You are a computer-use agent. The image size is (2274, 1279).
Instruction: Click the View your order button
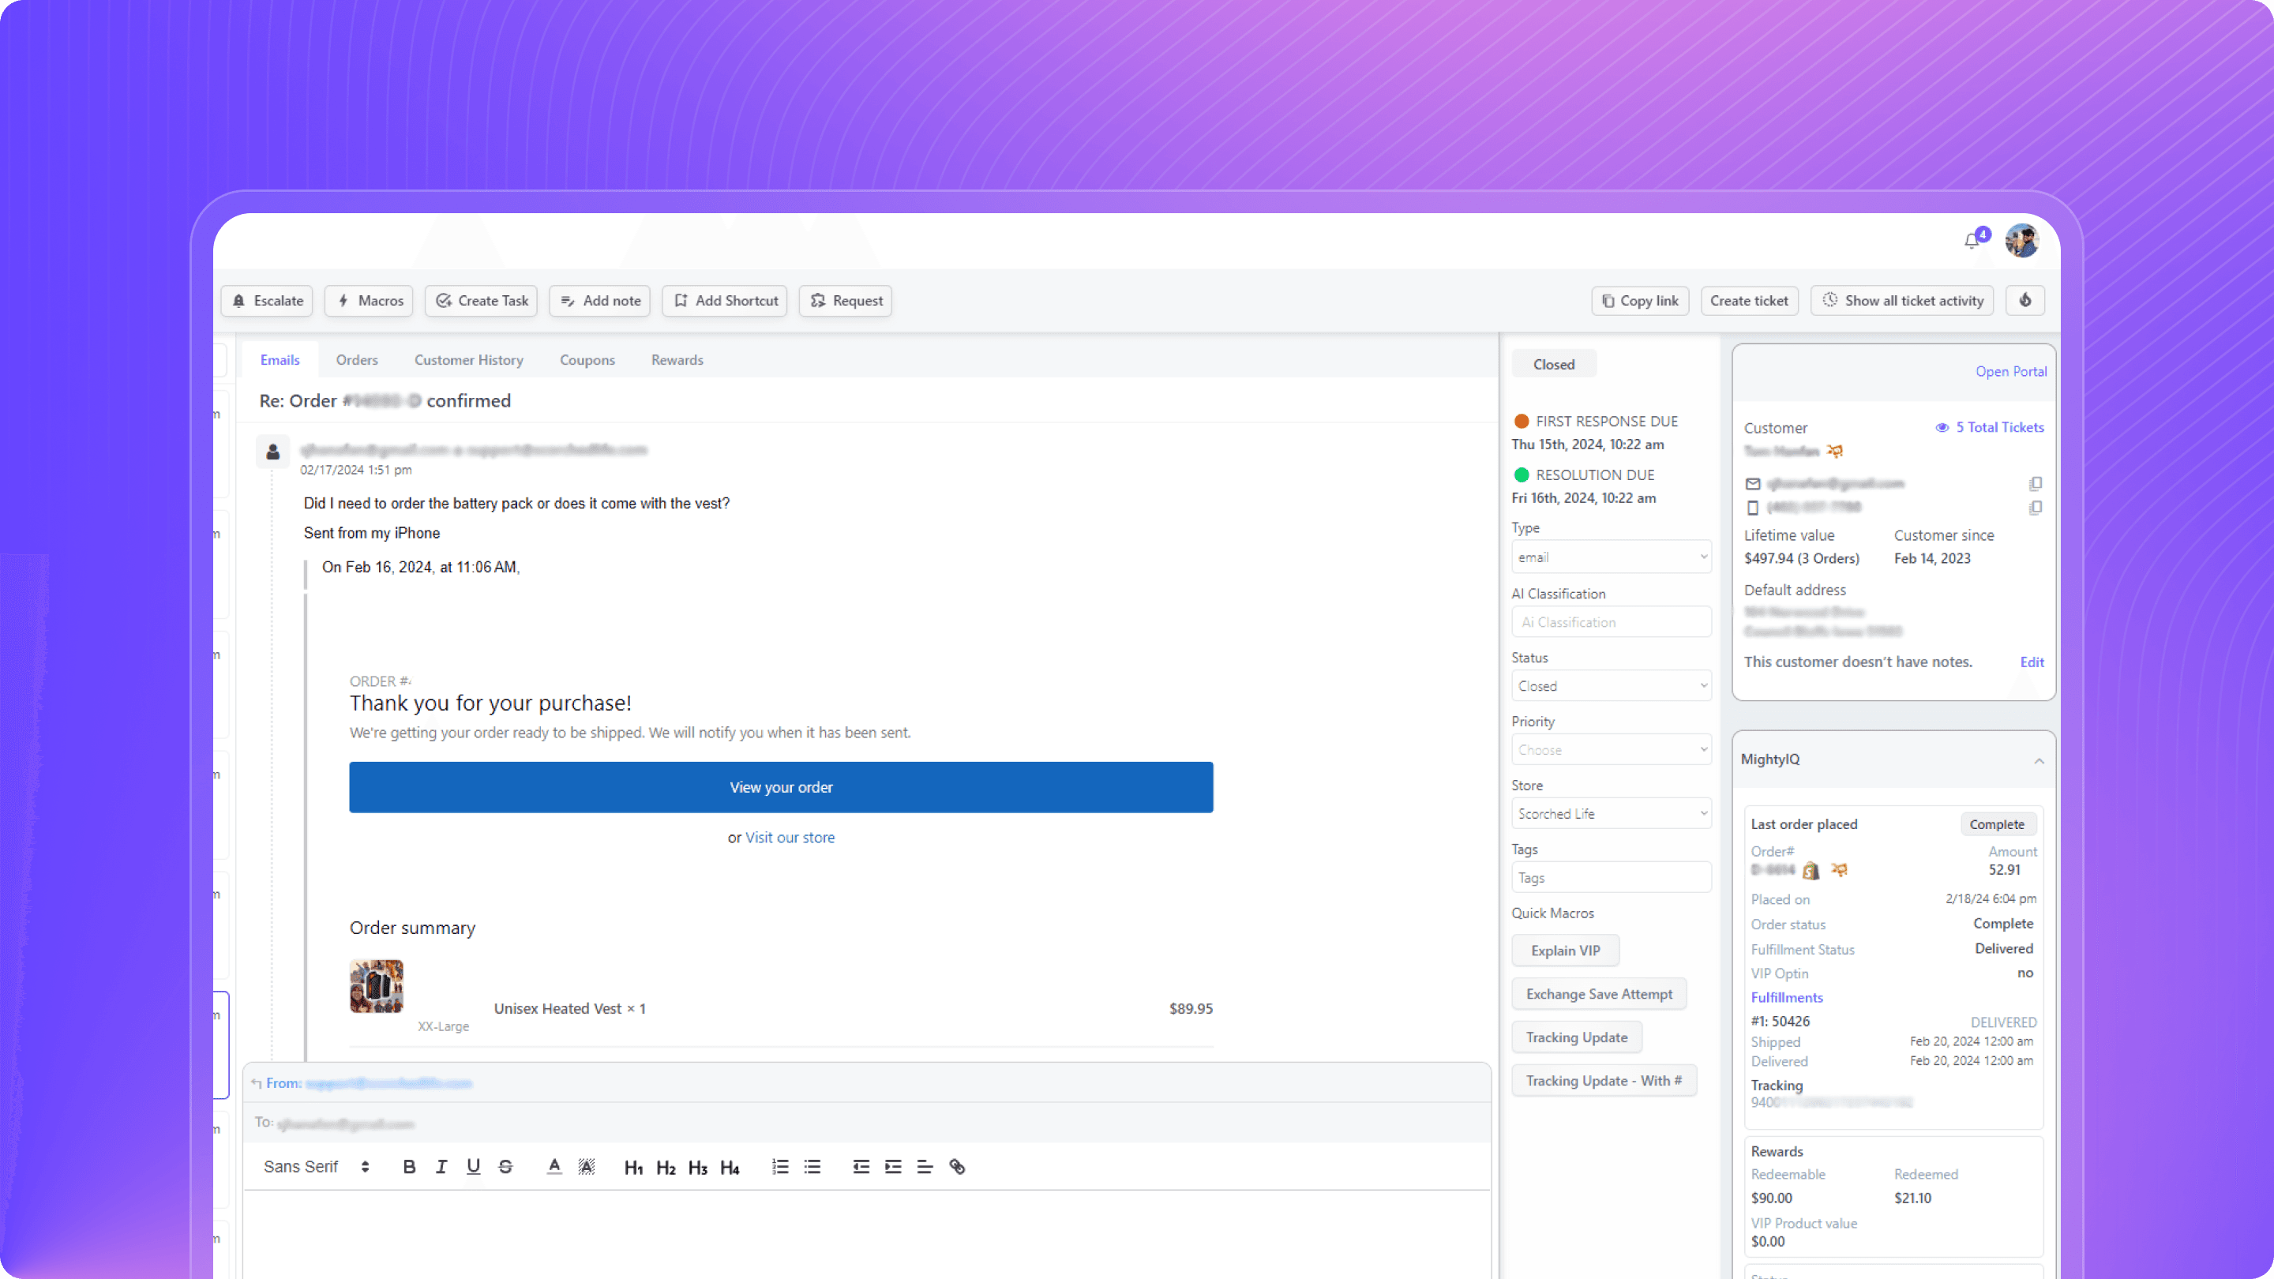(781, 787)
